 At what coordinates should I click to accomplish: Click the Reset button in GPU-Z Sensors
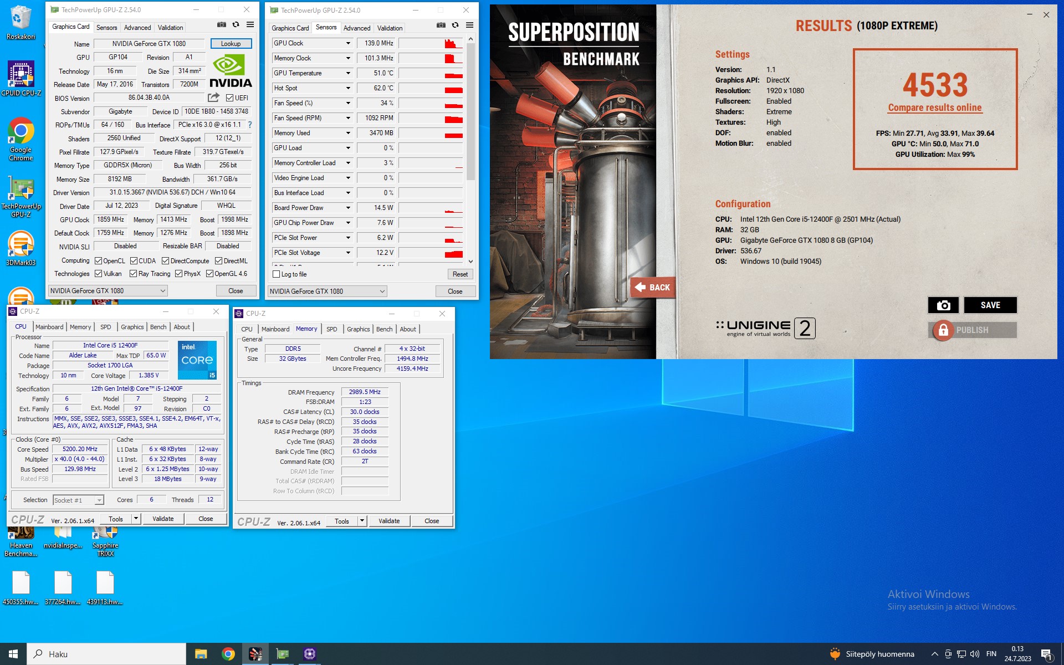pyautogui.click(x=460, y=274)
